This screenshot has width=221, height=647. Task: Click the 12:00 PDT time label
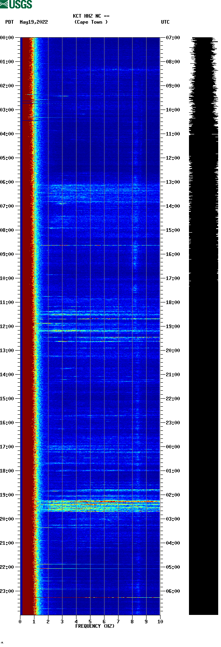pyautogui.click(x=7, y=327)
